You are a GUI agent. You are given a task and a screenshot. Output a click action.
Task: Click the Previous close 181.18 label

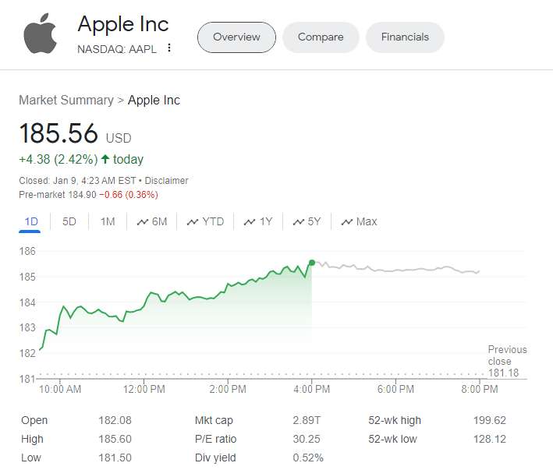pyautogui.click(x=507, y=362)
